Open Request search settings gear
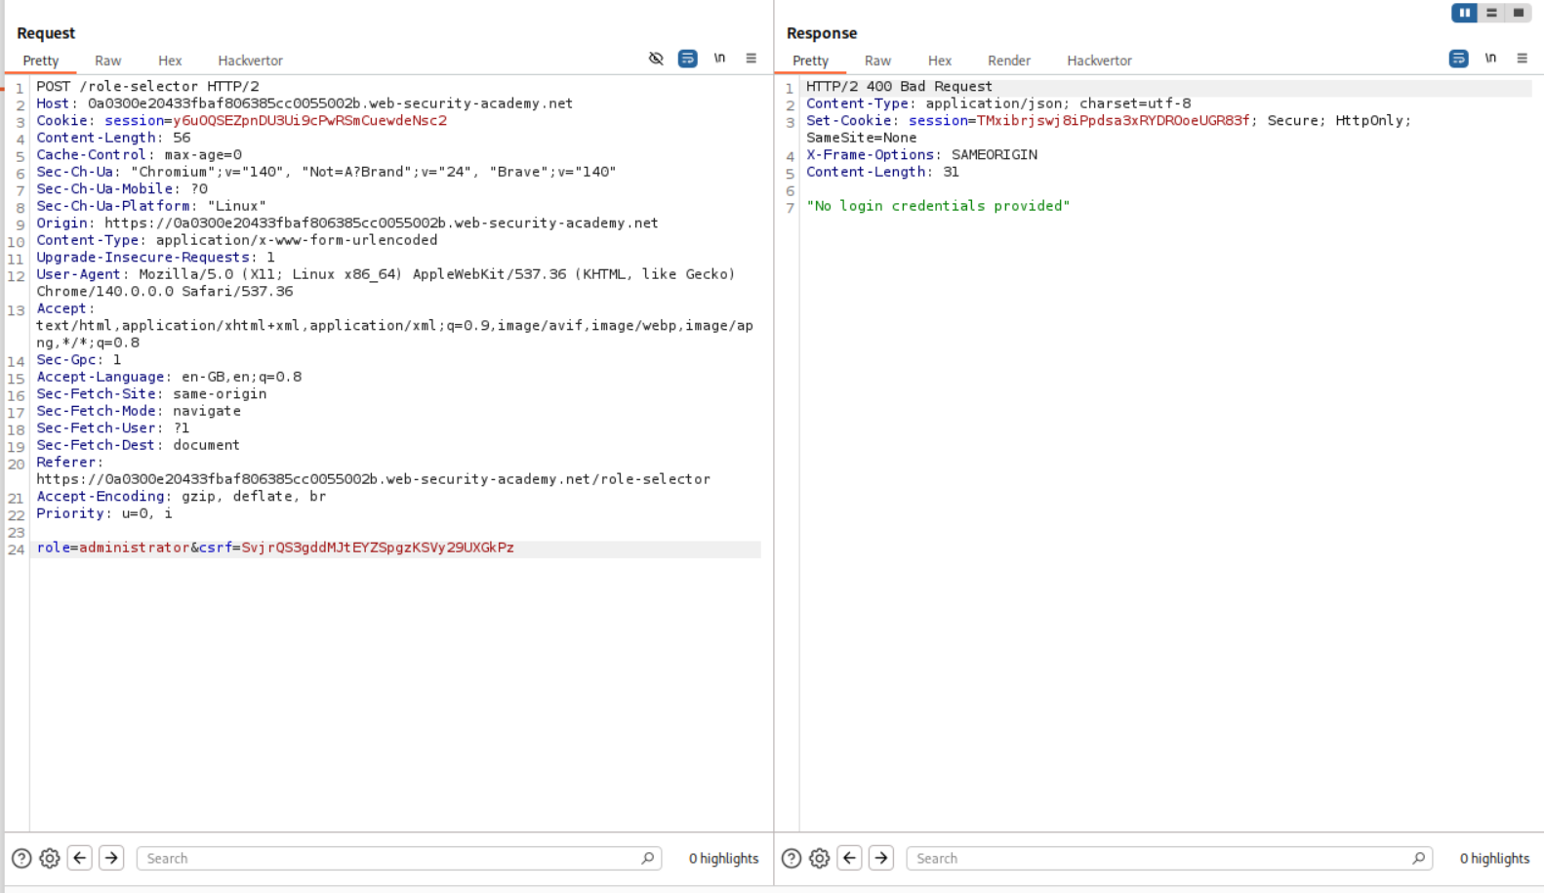 coord(50,858)
